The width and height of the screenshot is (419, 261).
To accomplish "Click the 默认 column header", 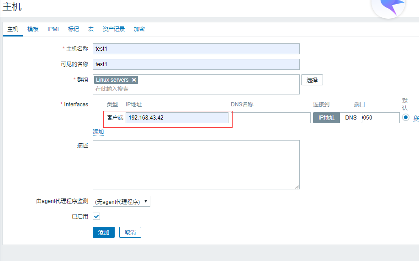I will click(405, 104).
